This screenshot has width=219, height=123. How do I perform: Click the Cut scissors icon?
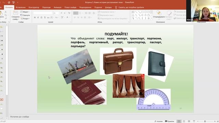[6, 12]
